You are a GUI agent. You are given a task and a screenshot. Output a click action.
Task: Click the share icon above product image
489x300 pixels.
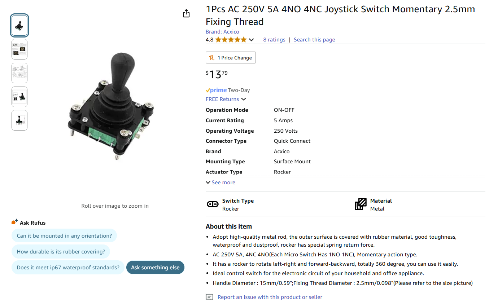click(186, 14)
